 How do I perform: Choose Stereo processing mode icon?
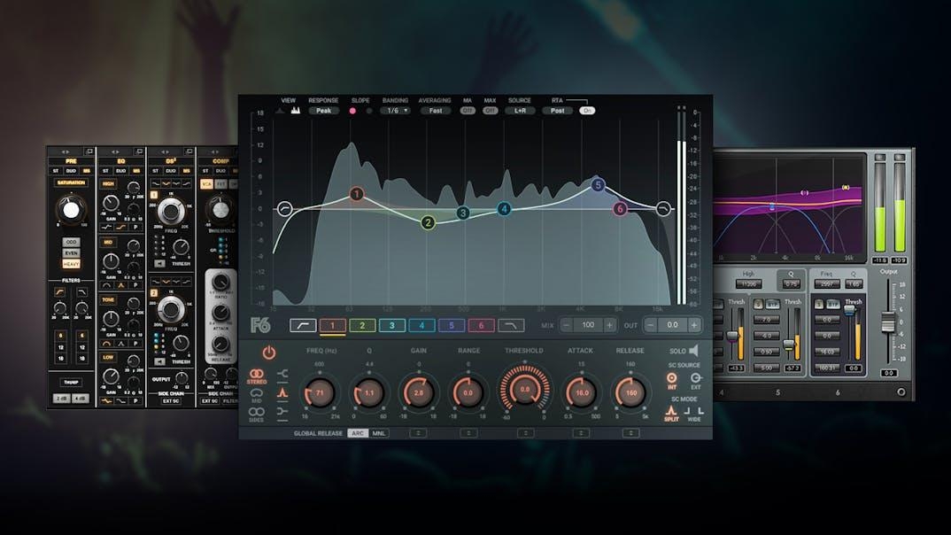tap(256, 375)
